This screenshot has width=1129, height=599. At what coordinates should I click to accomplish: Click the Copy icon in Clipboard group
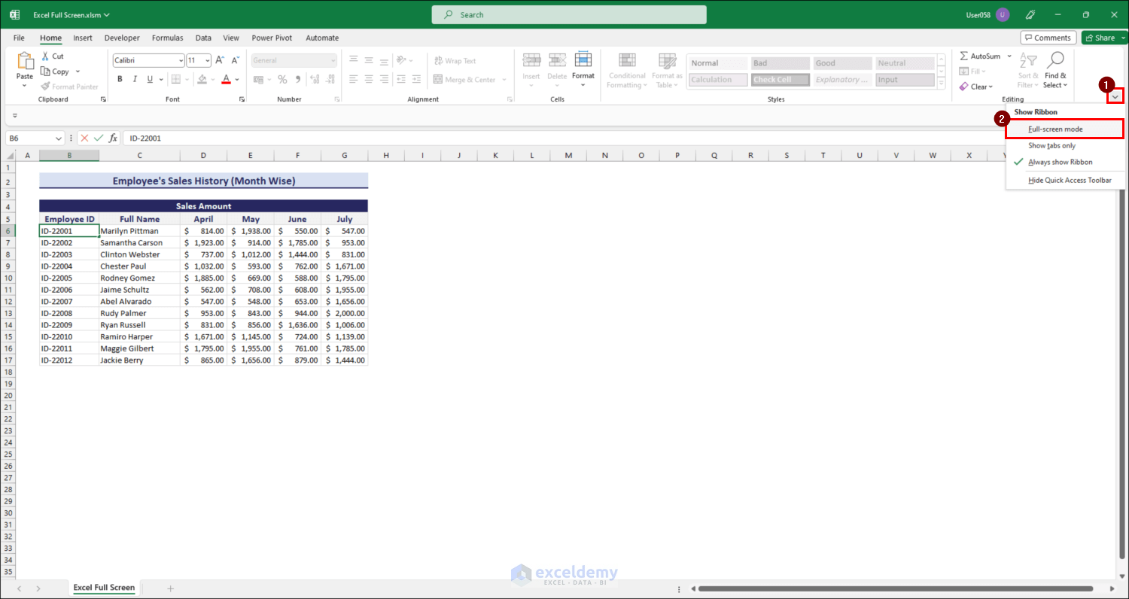[46, 71]
